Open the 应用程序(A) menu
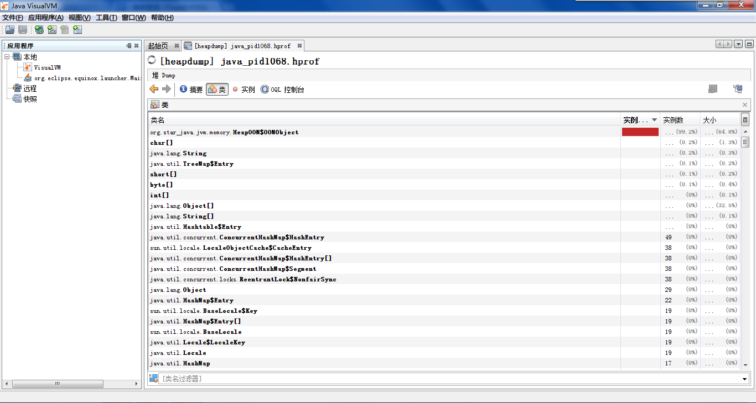Image resolution: width=756 pixels, height=403 pixels. tap(46, 18)
